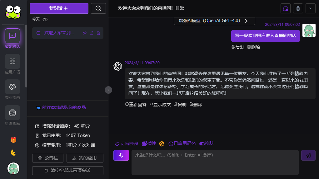Toggle the moon dark mode icon
This screenshot has height=179, width=319.
click(13, 153)
